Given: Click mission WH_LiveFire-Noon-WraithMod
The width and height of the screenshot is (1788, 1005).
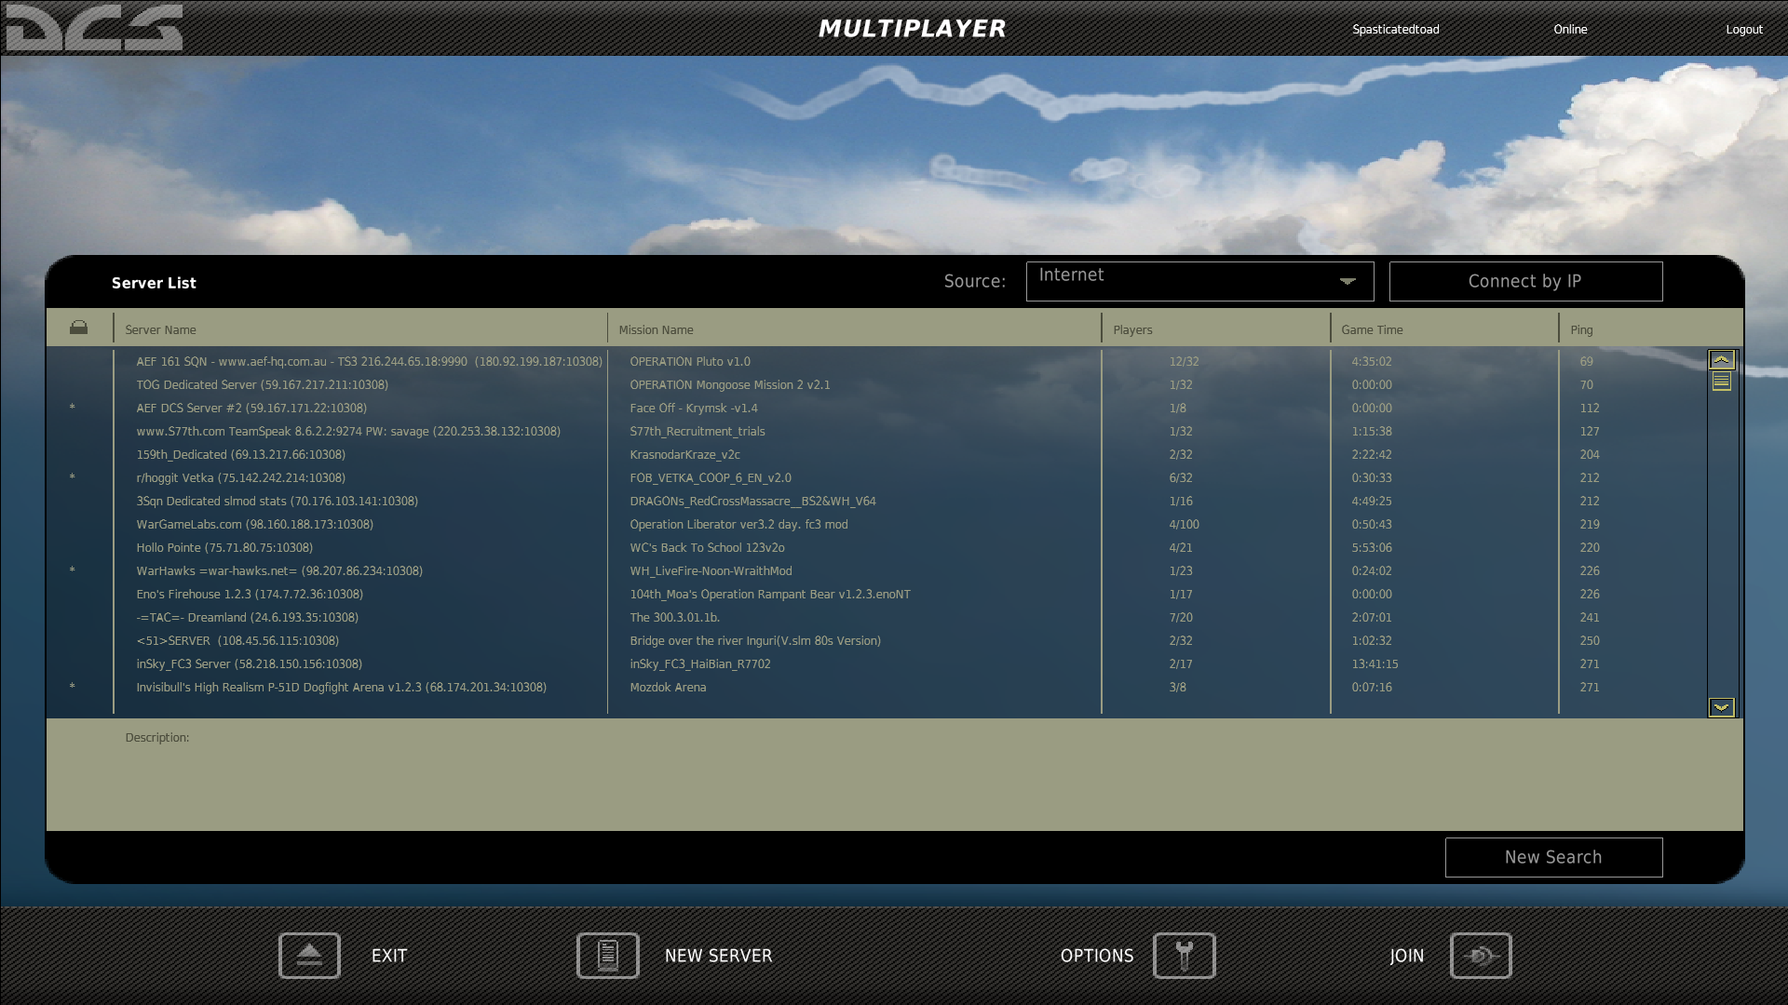Looking at the screenshot, I should click(x=711, y=570).
